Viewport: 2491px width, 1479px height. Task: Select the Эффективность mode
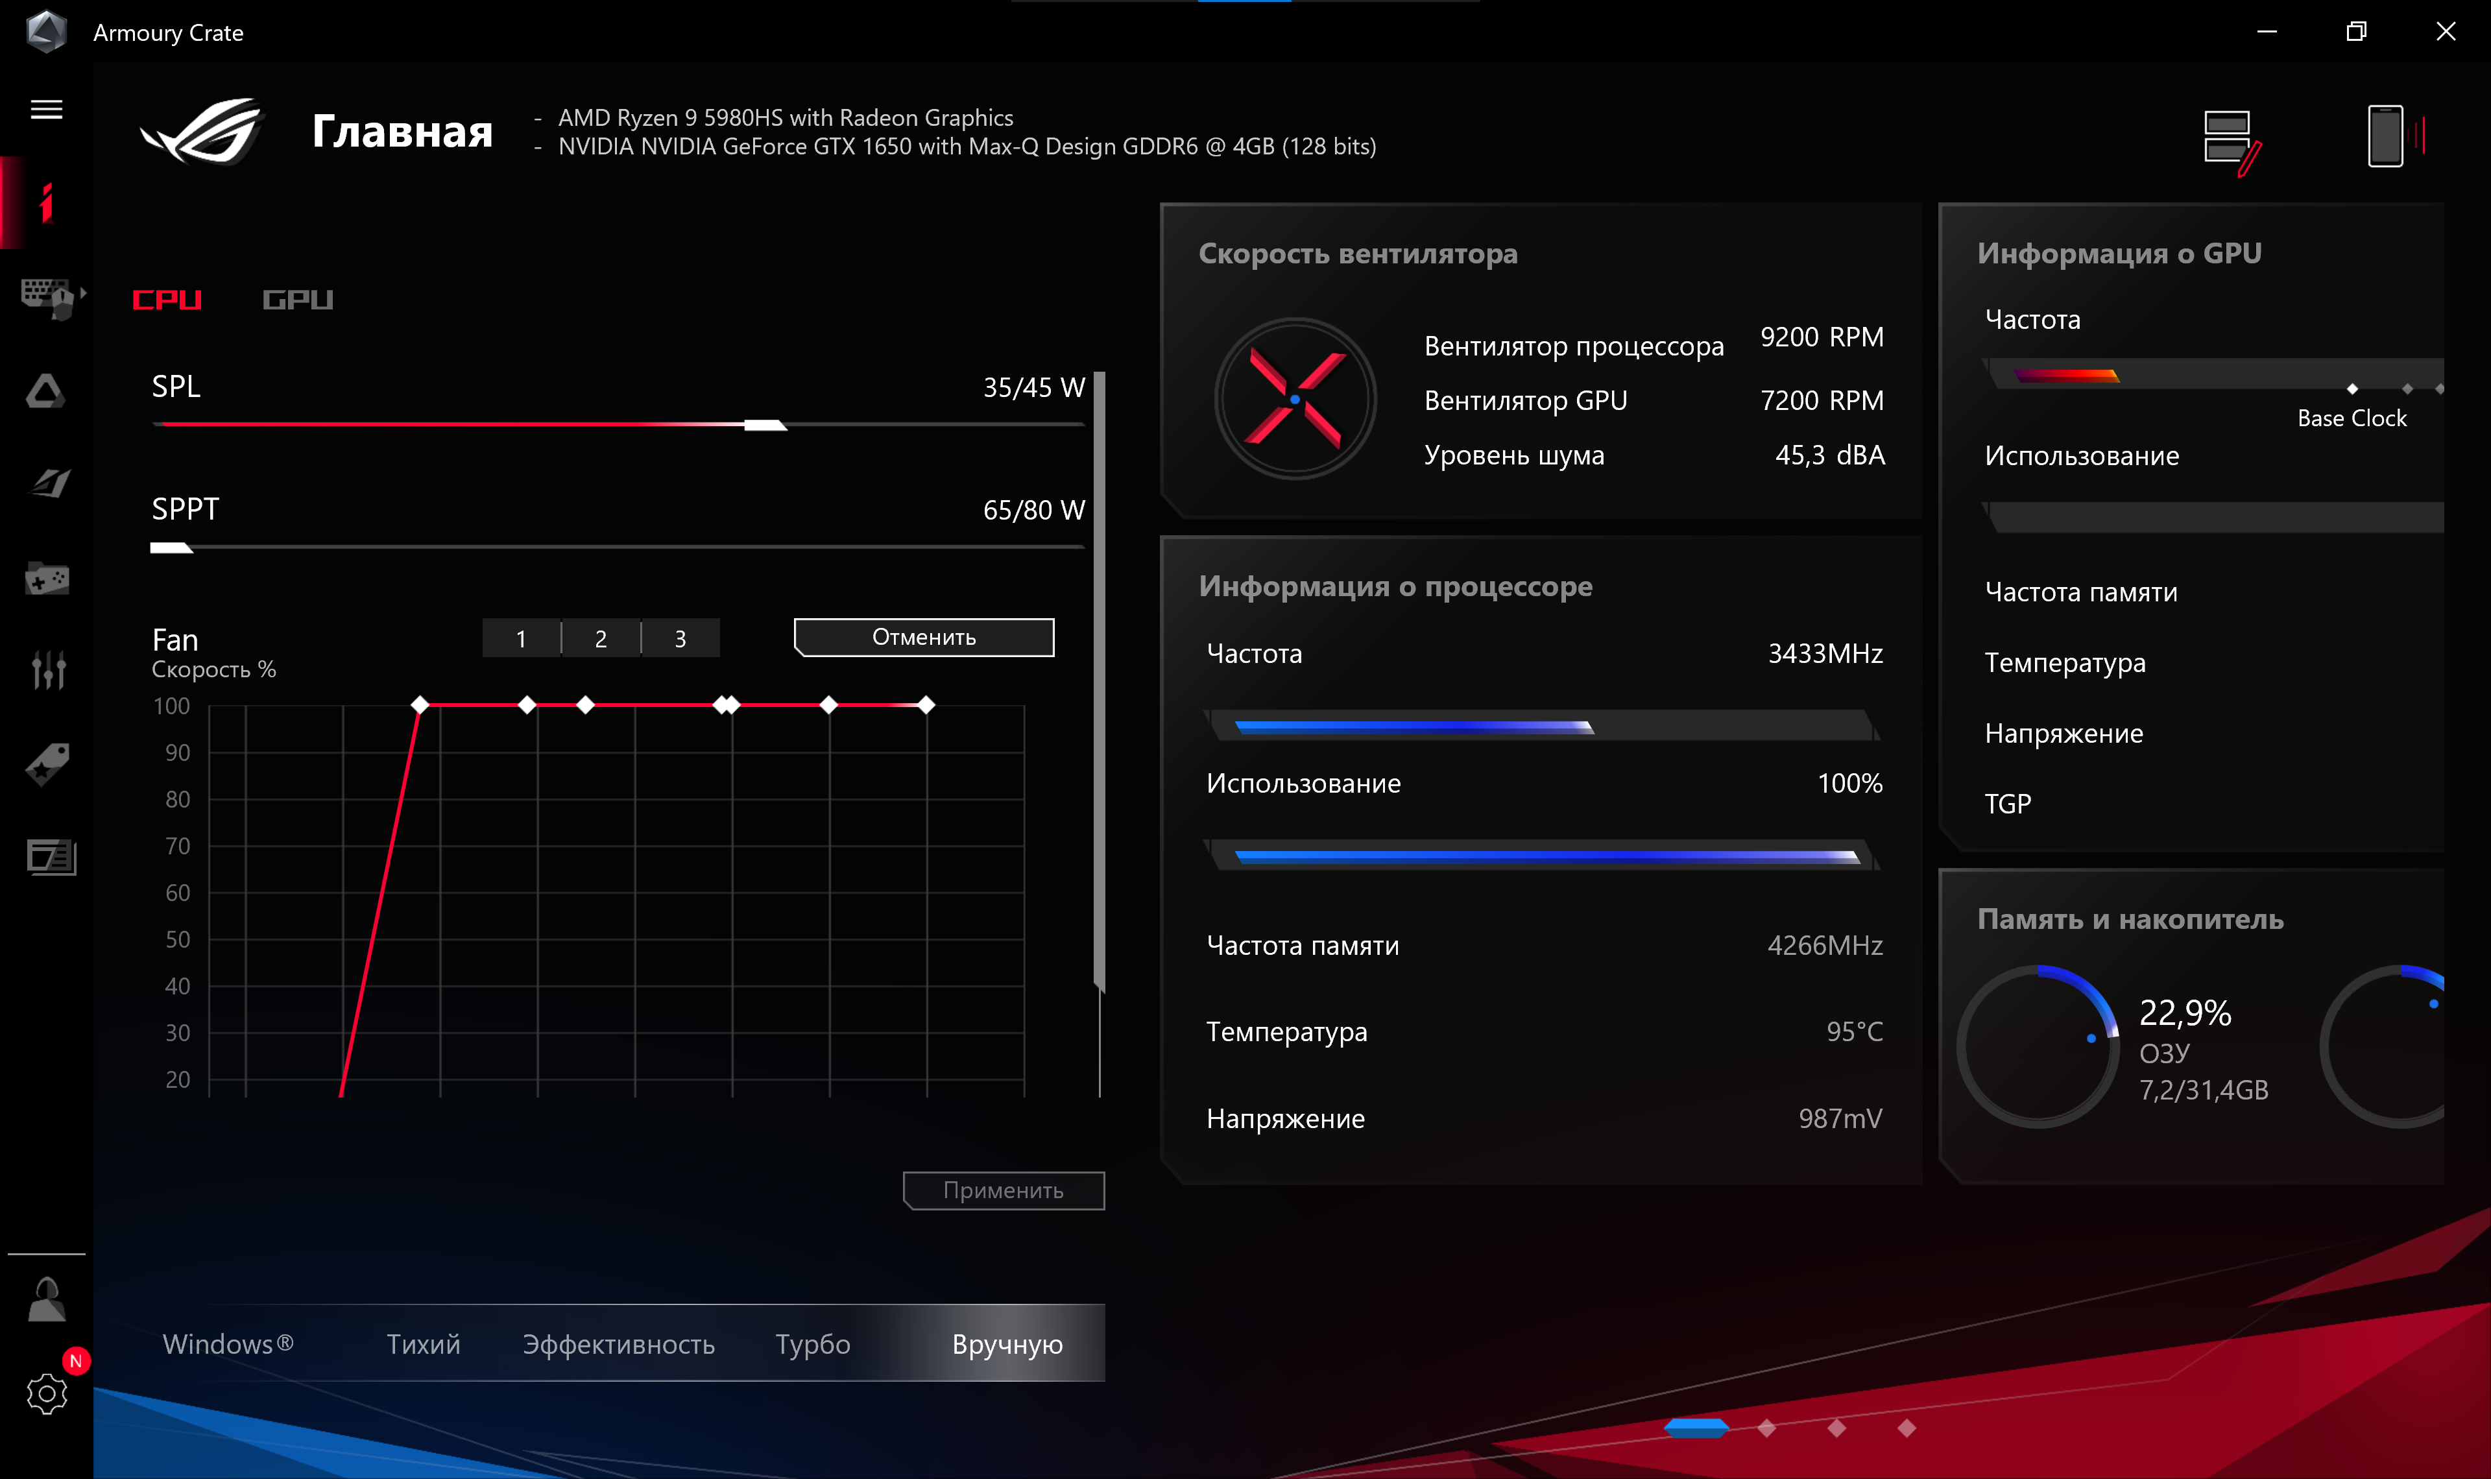pos(619,1345)
